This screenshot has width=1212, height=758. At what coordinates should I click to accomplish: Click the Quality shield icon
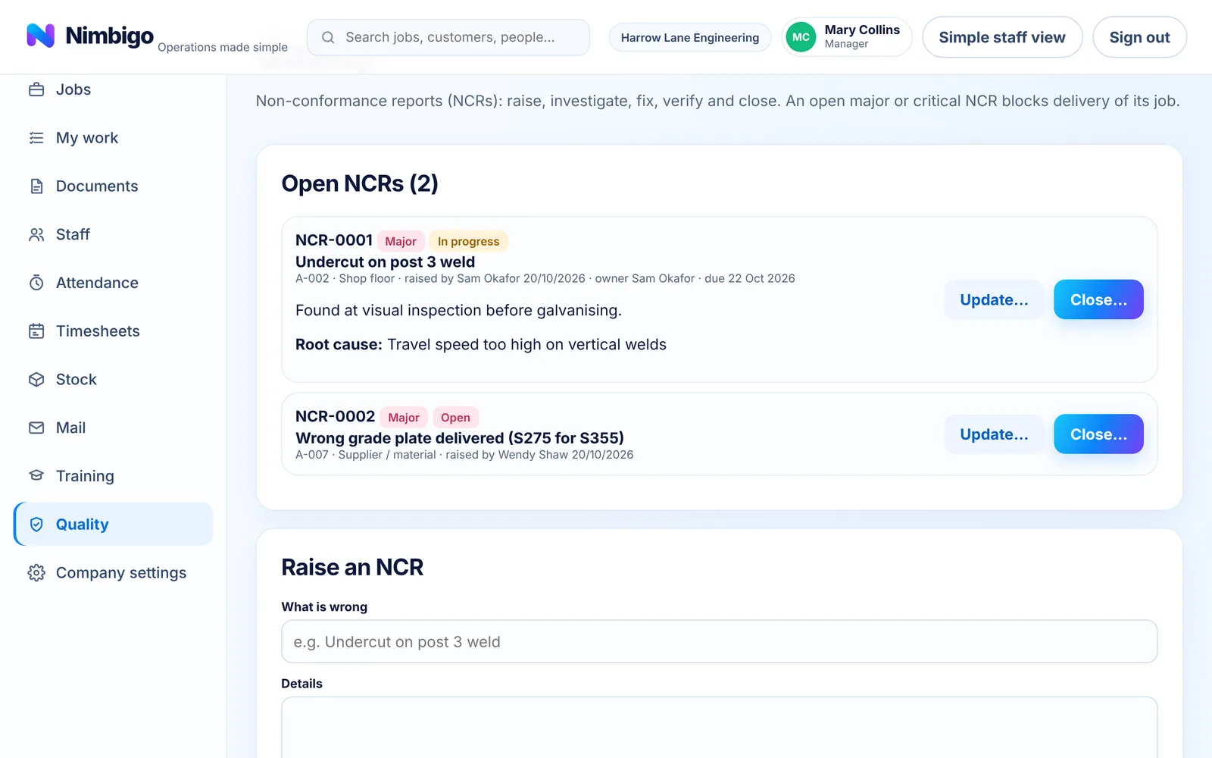tap(36, 525)
